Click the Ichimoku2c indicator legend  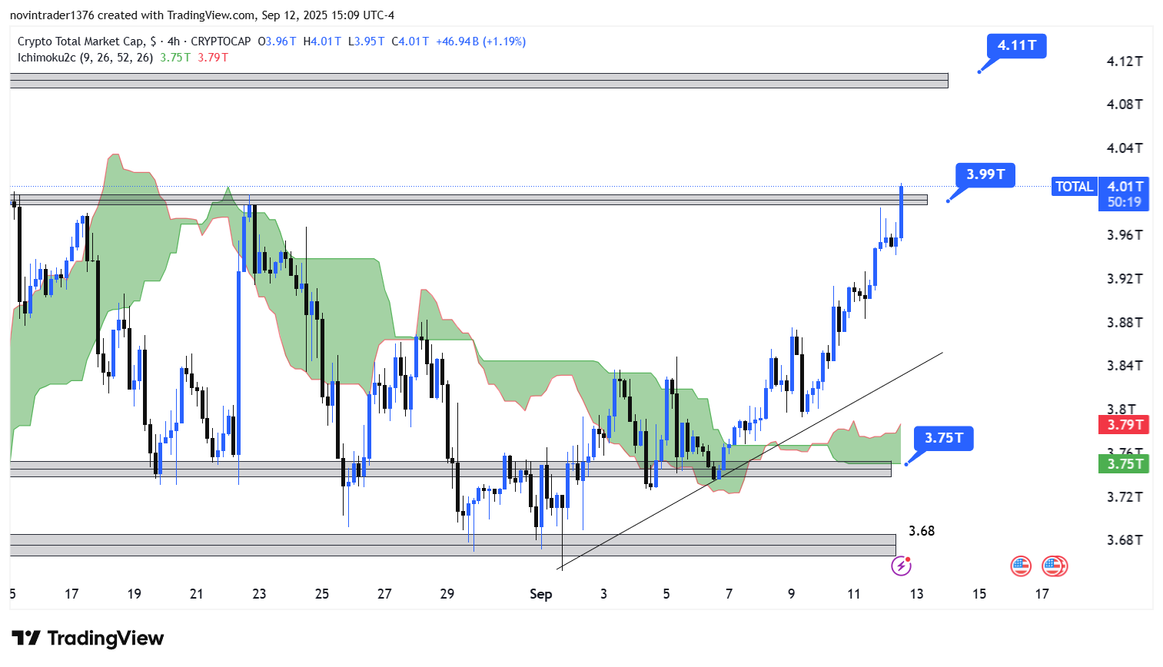(85, 58)
